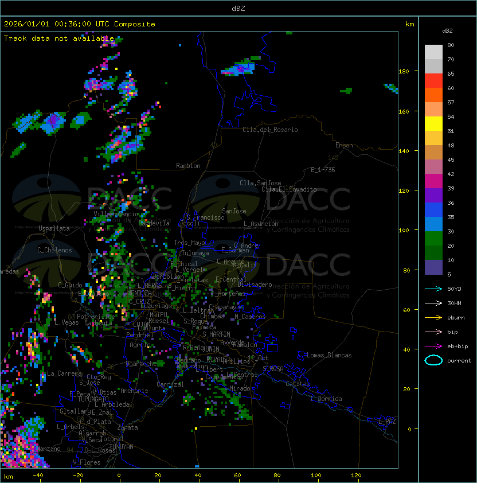
Task: Click the white 30HM arrow icon
Action: point(433,303)
